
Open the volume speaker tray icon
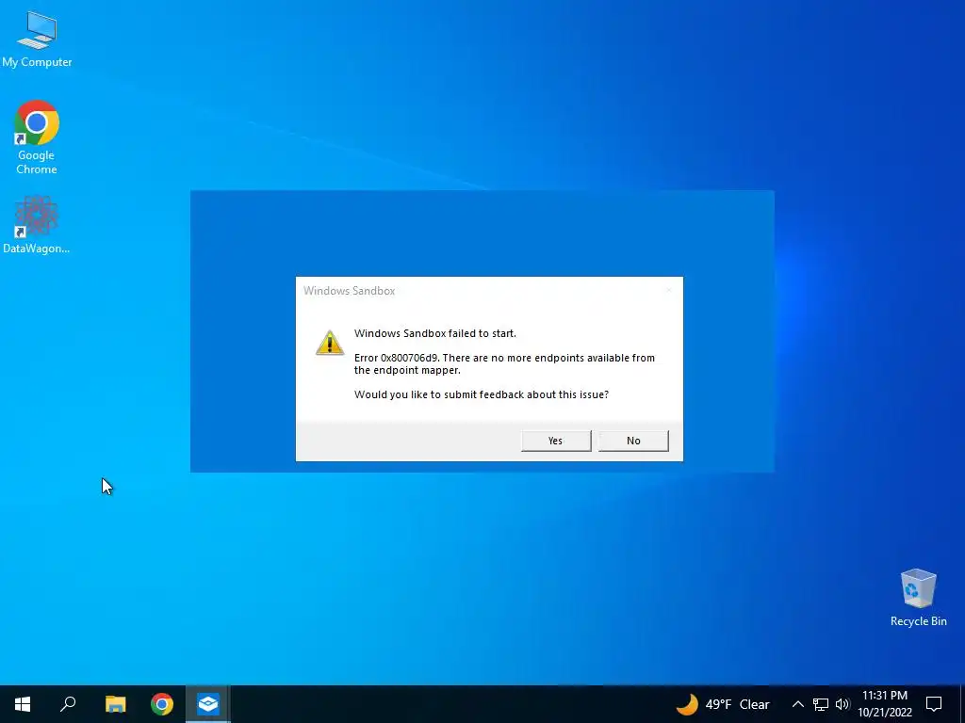click(842, 704)
